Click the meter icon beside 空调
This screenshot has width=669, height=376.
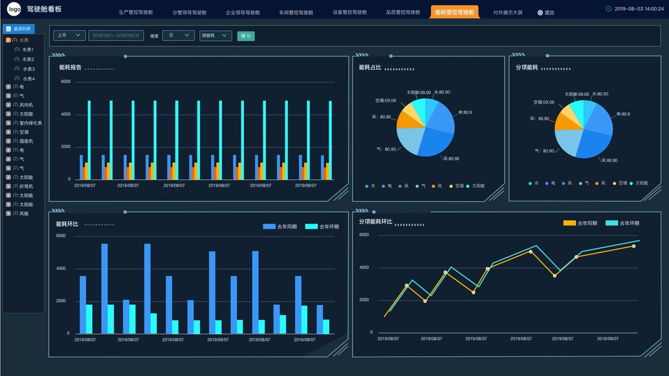point(15,132)
